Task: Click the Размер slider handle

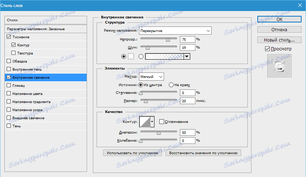Action: pyautogui.click(x=146, y=101)
